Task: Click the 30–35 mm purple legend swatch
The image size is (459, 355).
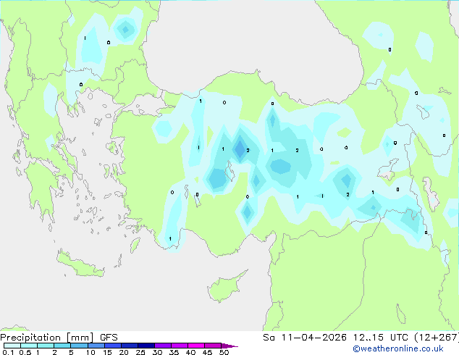Action: point(162,346)
